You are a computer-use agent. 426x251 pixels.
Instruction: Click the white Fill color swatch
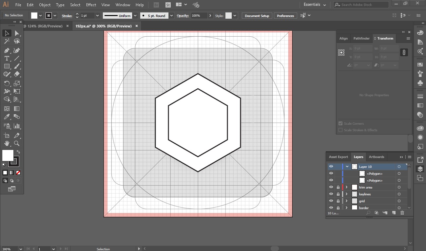click(8, 155)
